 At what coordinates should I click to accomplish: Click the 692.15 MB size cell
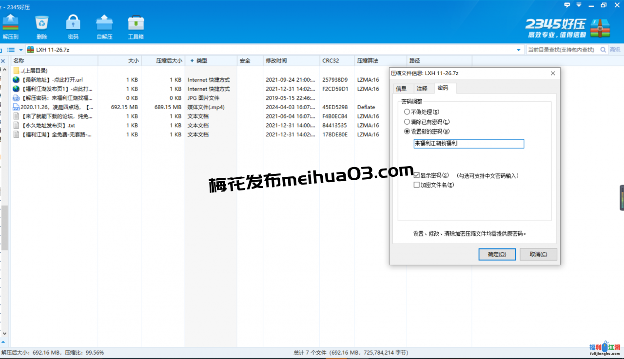click(x=124, y=107)
